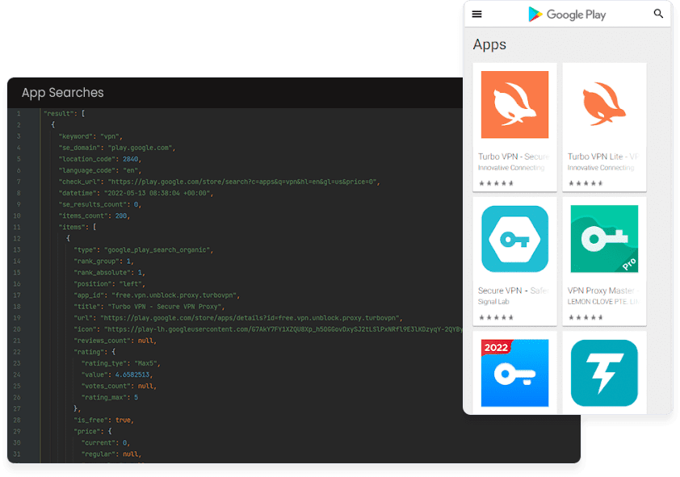Click the Signal Lab developer name
This screenshot has width=680, height=477.
point(493,302)
